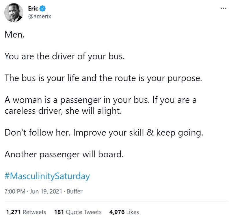Image resolution: width=231 pixels, height=221 pixels.
Task: Click the display name Eric
Action: 33,9
